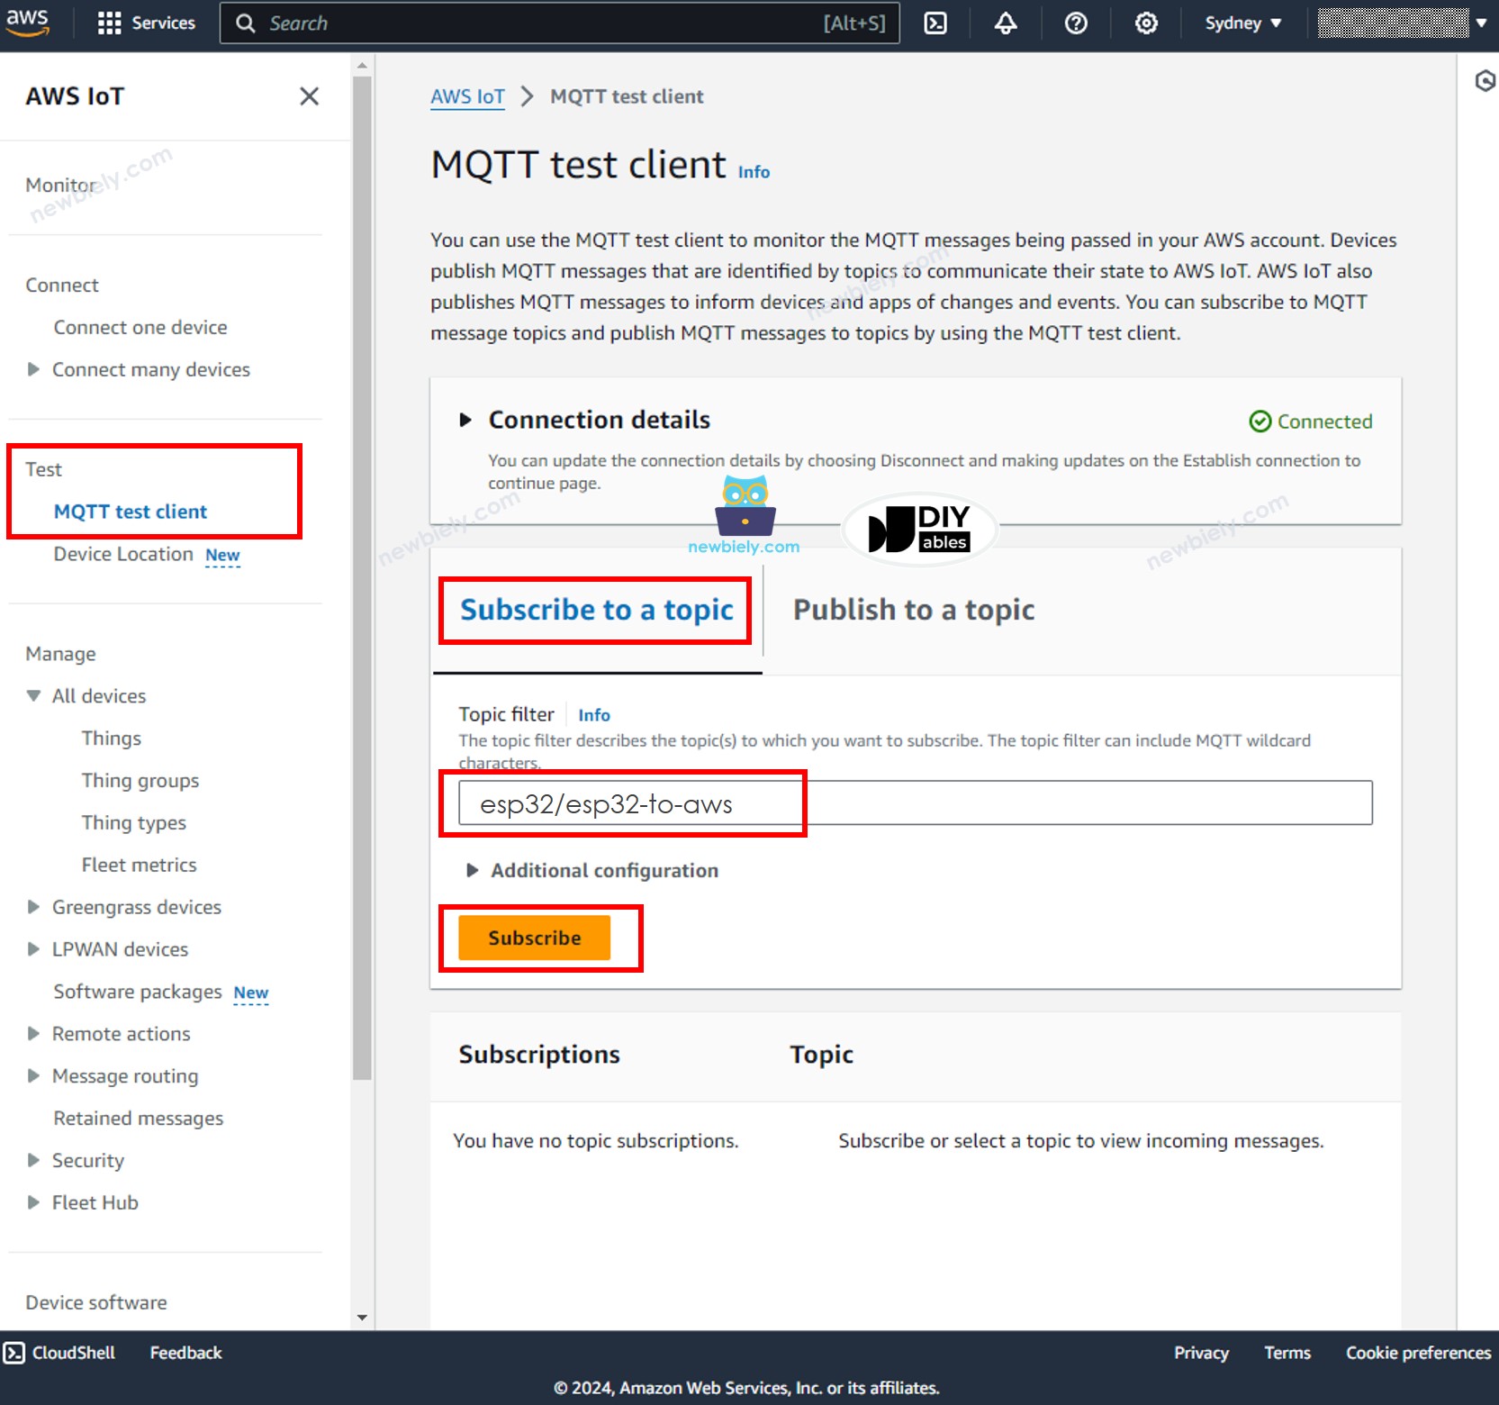The width and height of the screenshot is (1499, 1405).
Task: Open the Services menu grid icon
Action: [110, 23]
